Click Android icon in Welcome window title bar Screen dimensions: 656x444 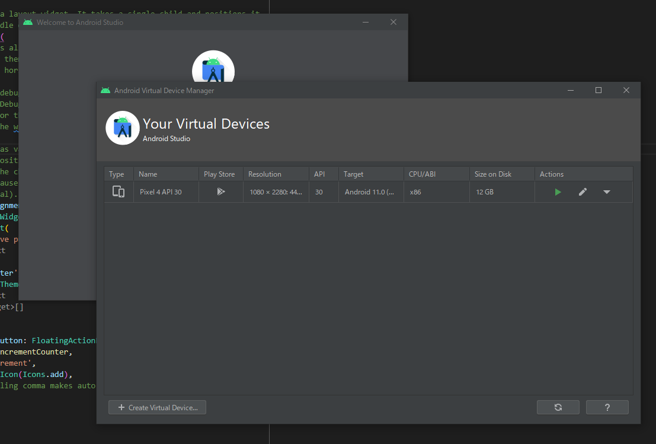(x=28, y=22)
